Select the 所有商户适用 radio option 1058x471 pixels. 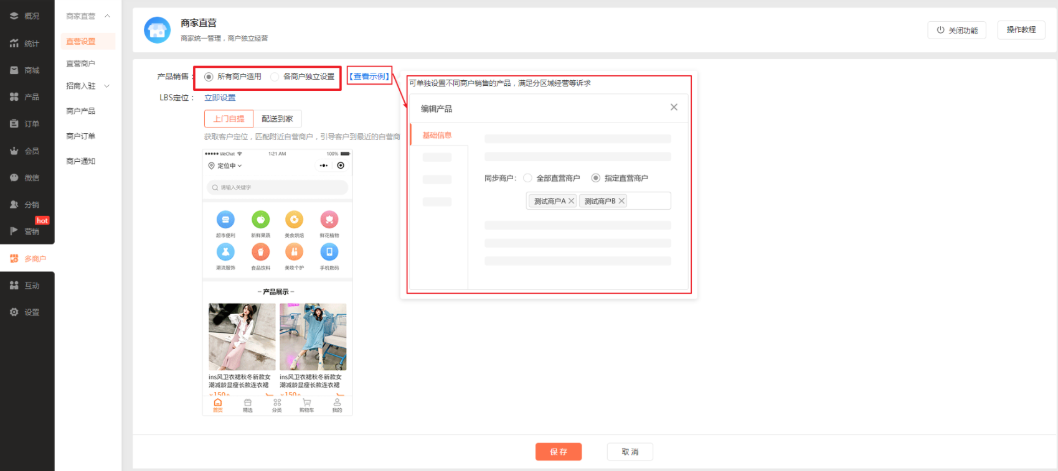[x=209, y=77]
